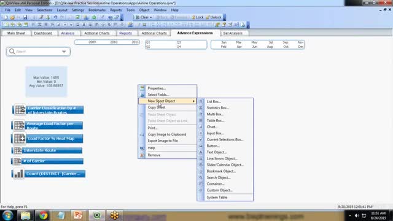Select Current Selections Box... in submenu
Image resolution: width=393 pixels, height=221 pixels.
pyautogui.click(x=225, y=139)
